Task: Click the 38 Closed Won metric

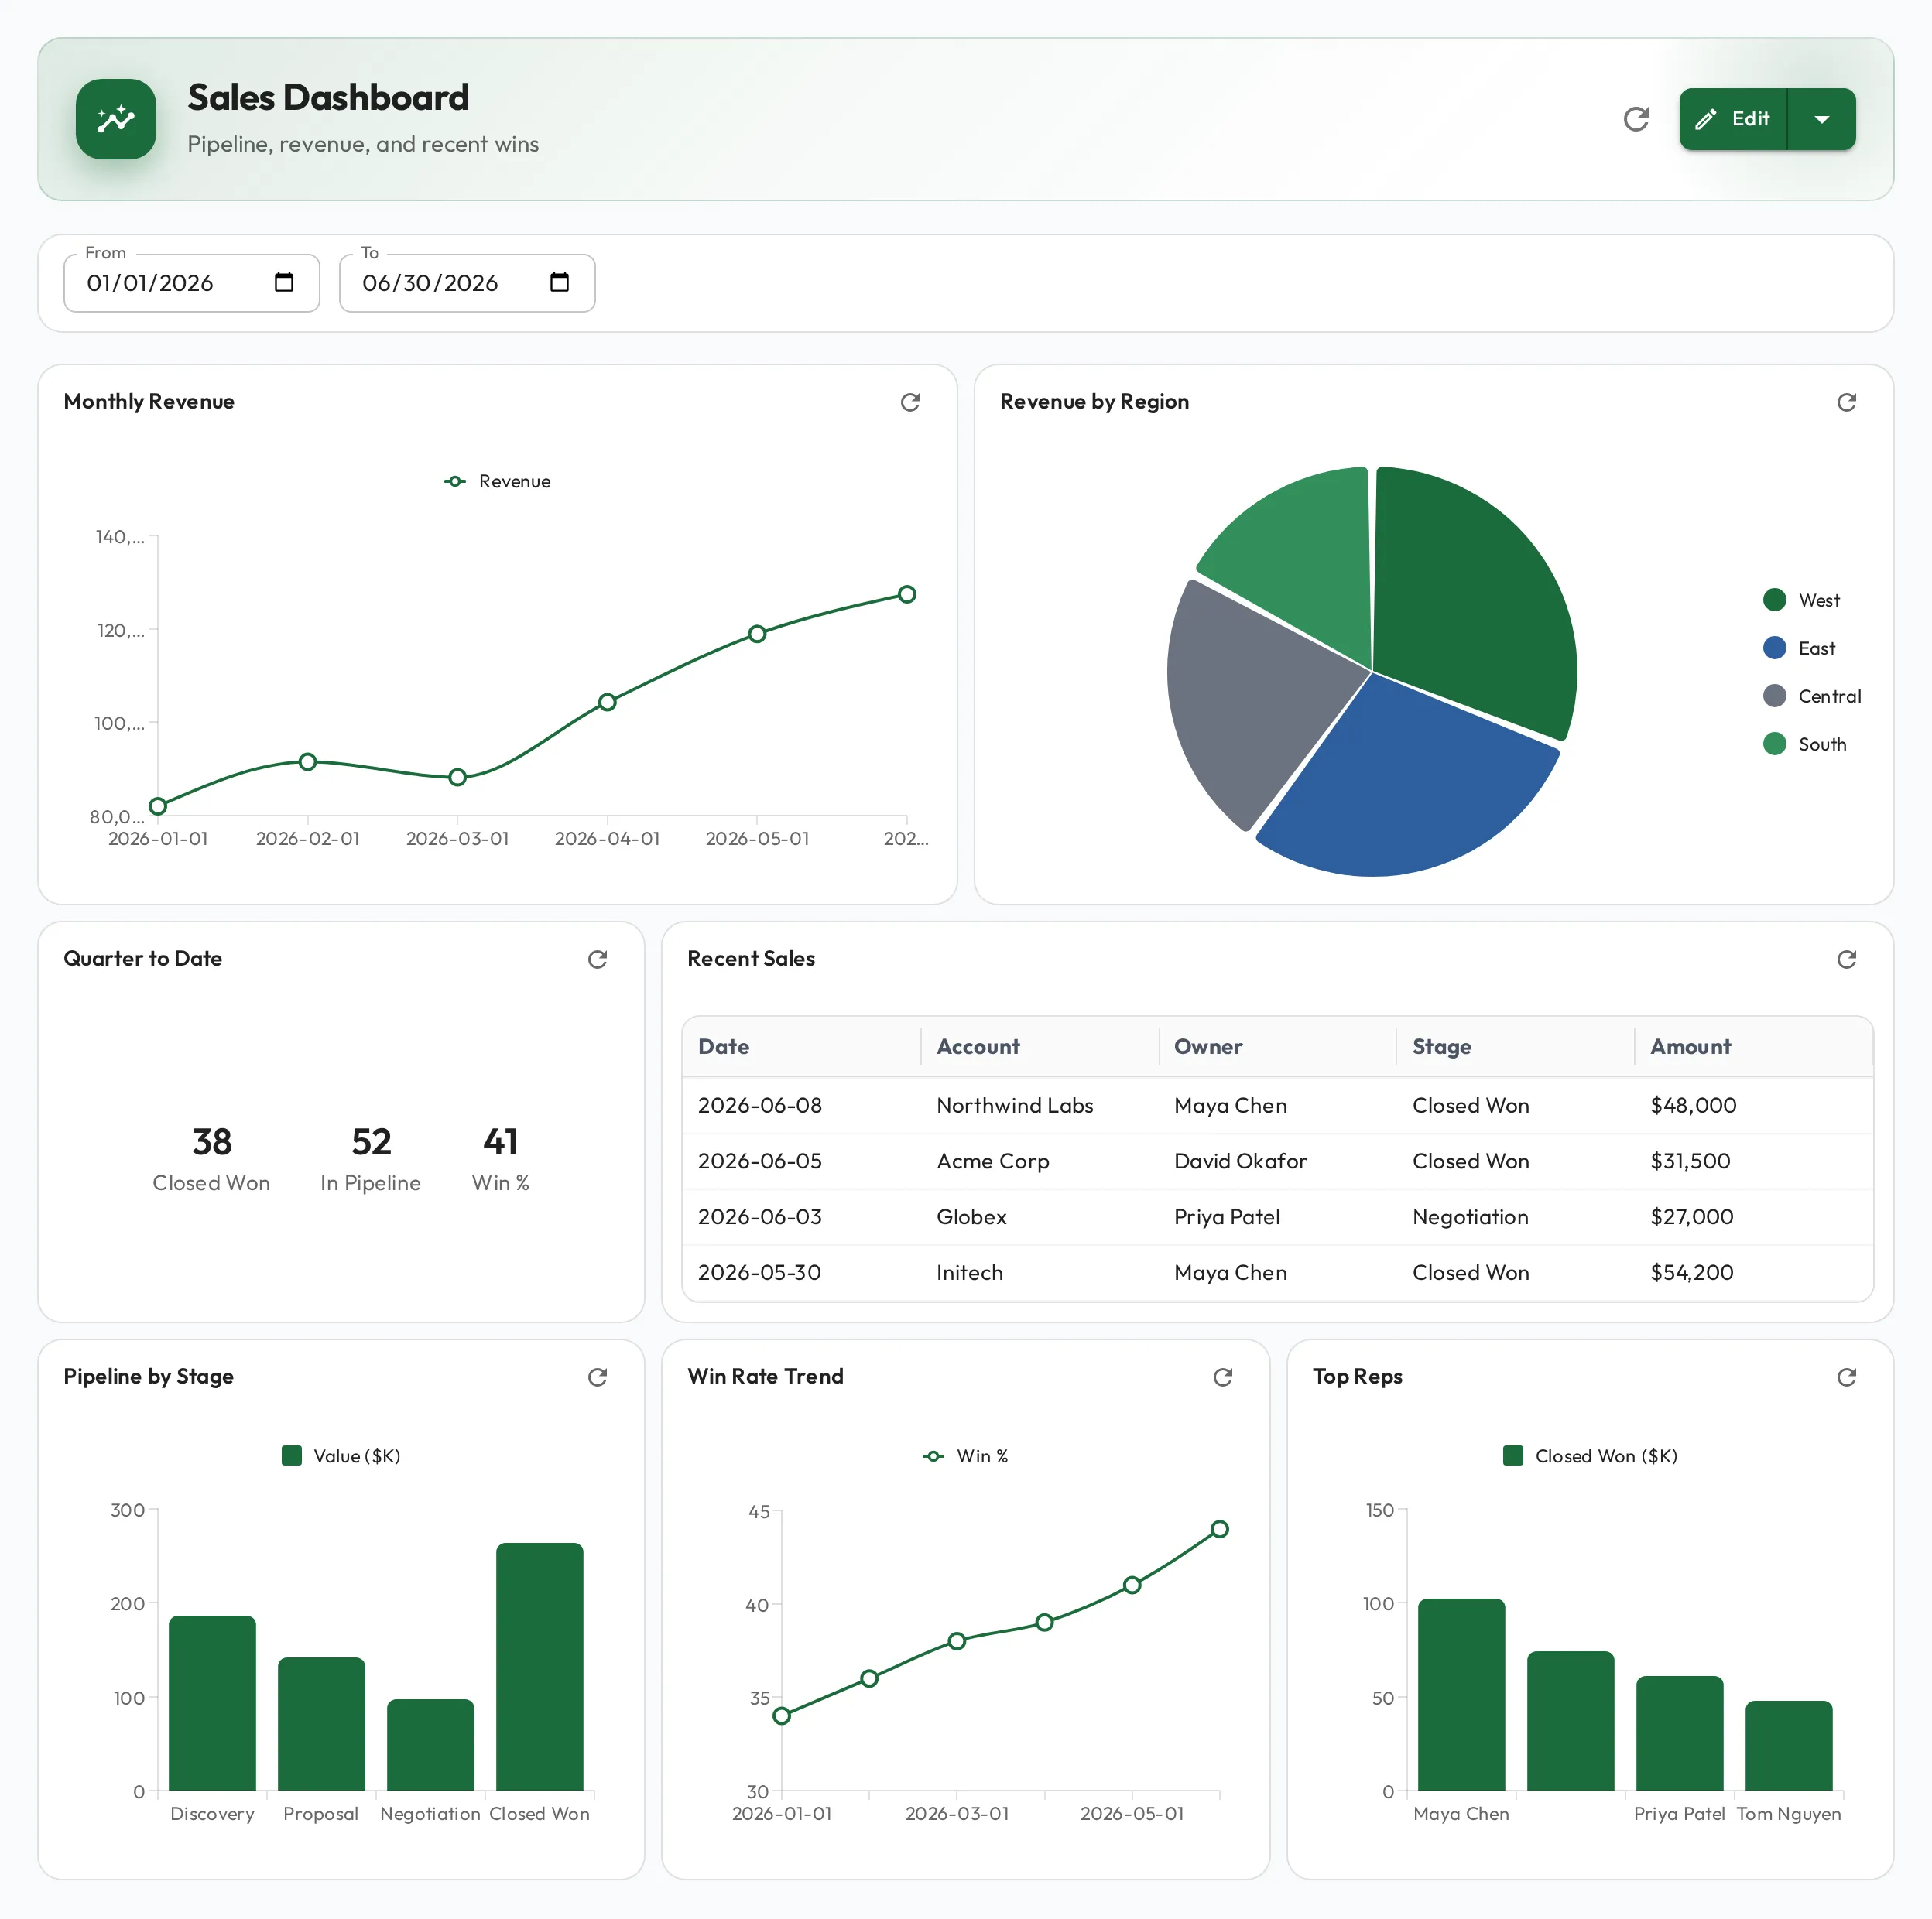Action: [x=212, y=1158]
